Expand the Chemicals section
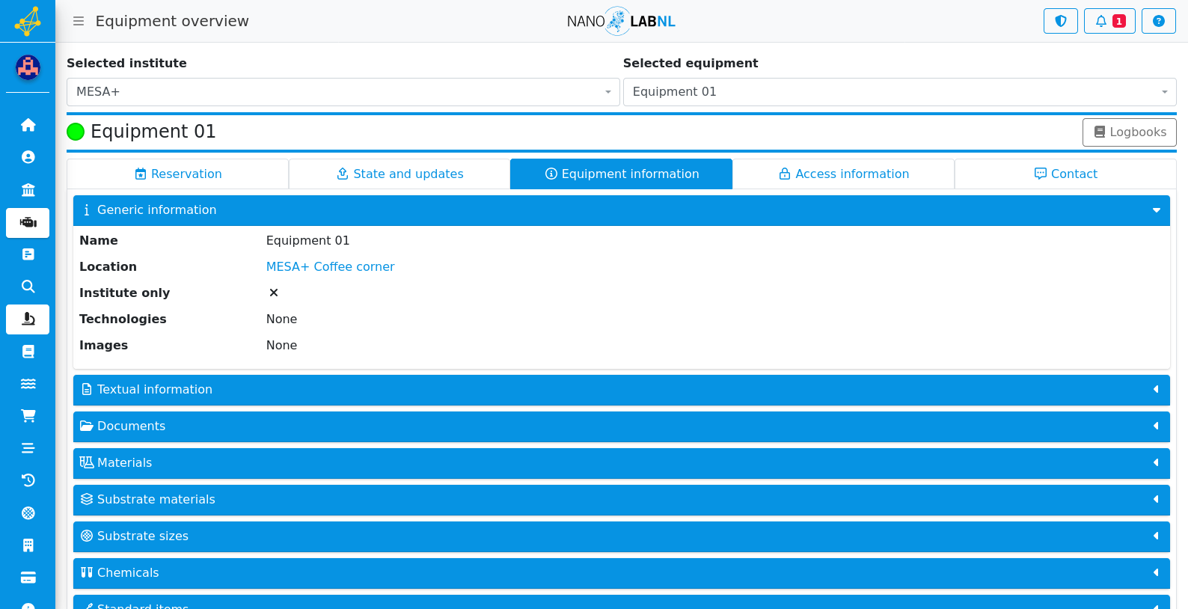The height and width of the screenshot is (609, 1197). [621, 573]
